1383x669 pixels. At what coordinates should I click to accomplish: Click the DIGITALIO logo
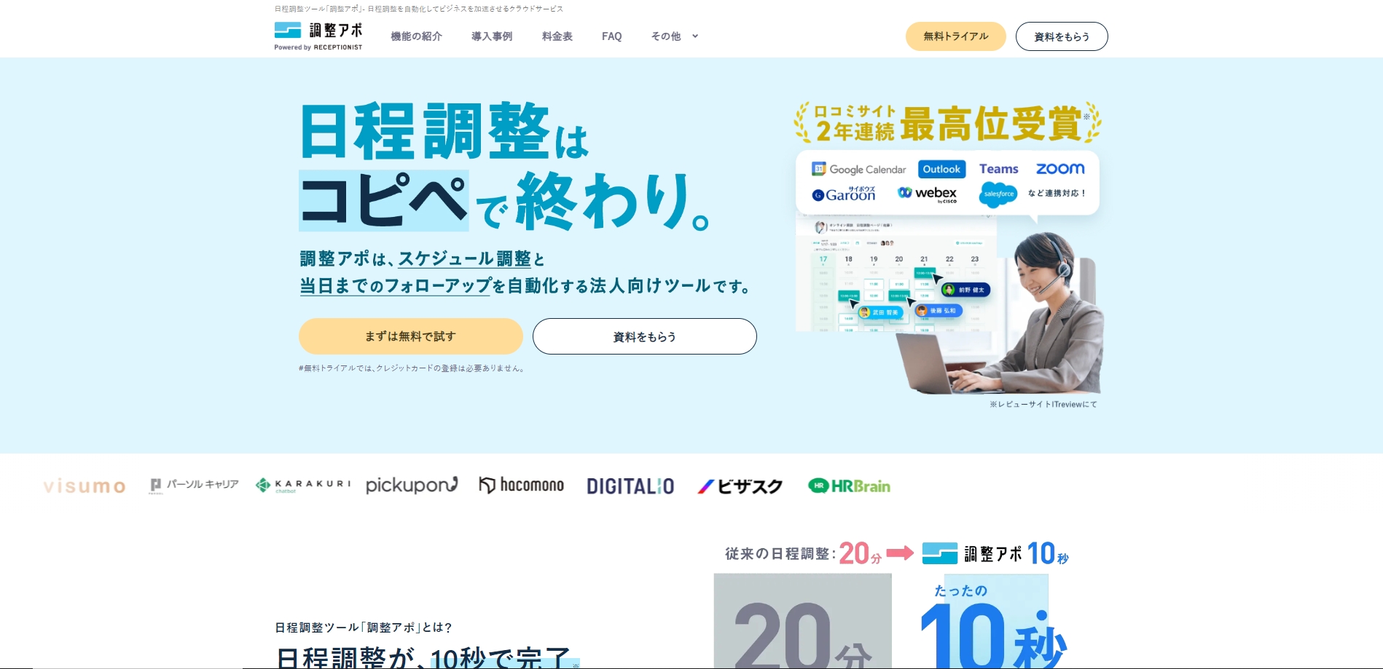click(x=630, y=486)
